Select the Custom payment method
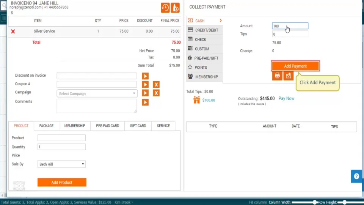364x205 pixels. [204, 49]
